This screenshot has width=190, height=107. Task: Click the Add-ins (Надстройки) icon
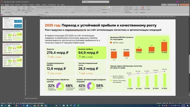(x=142, y=8)
